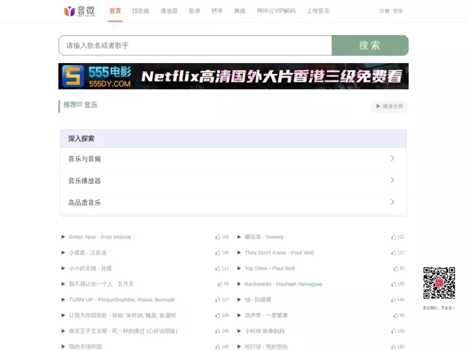467x350 pixels.
Task: Like 蚀 - 阮暖暖 thumbs-up icon
Action: [393, 300]
